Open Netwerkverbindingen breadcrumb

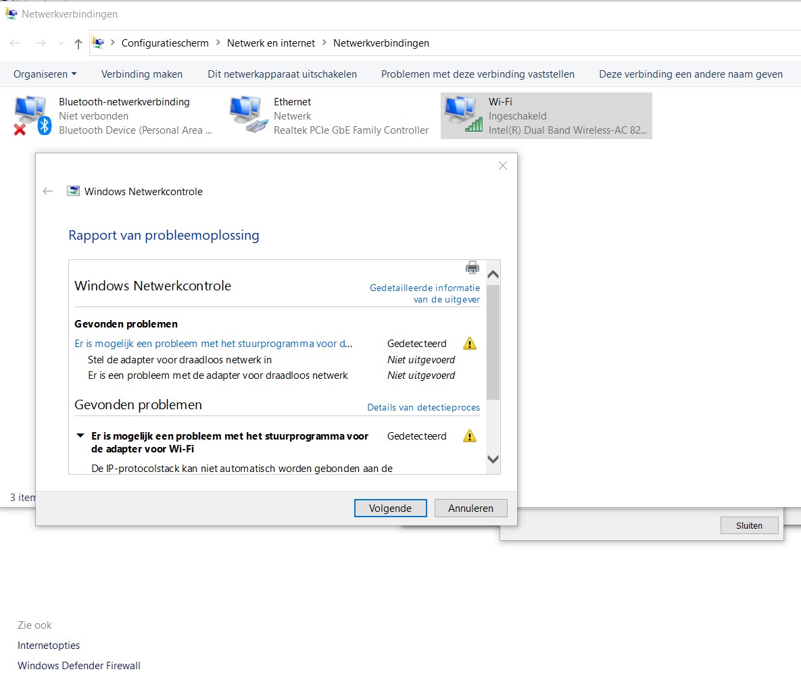click(381, 43)
